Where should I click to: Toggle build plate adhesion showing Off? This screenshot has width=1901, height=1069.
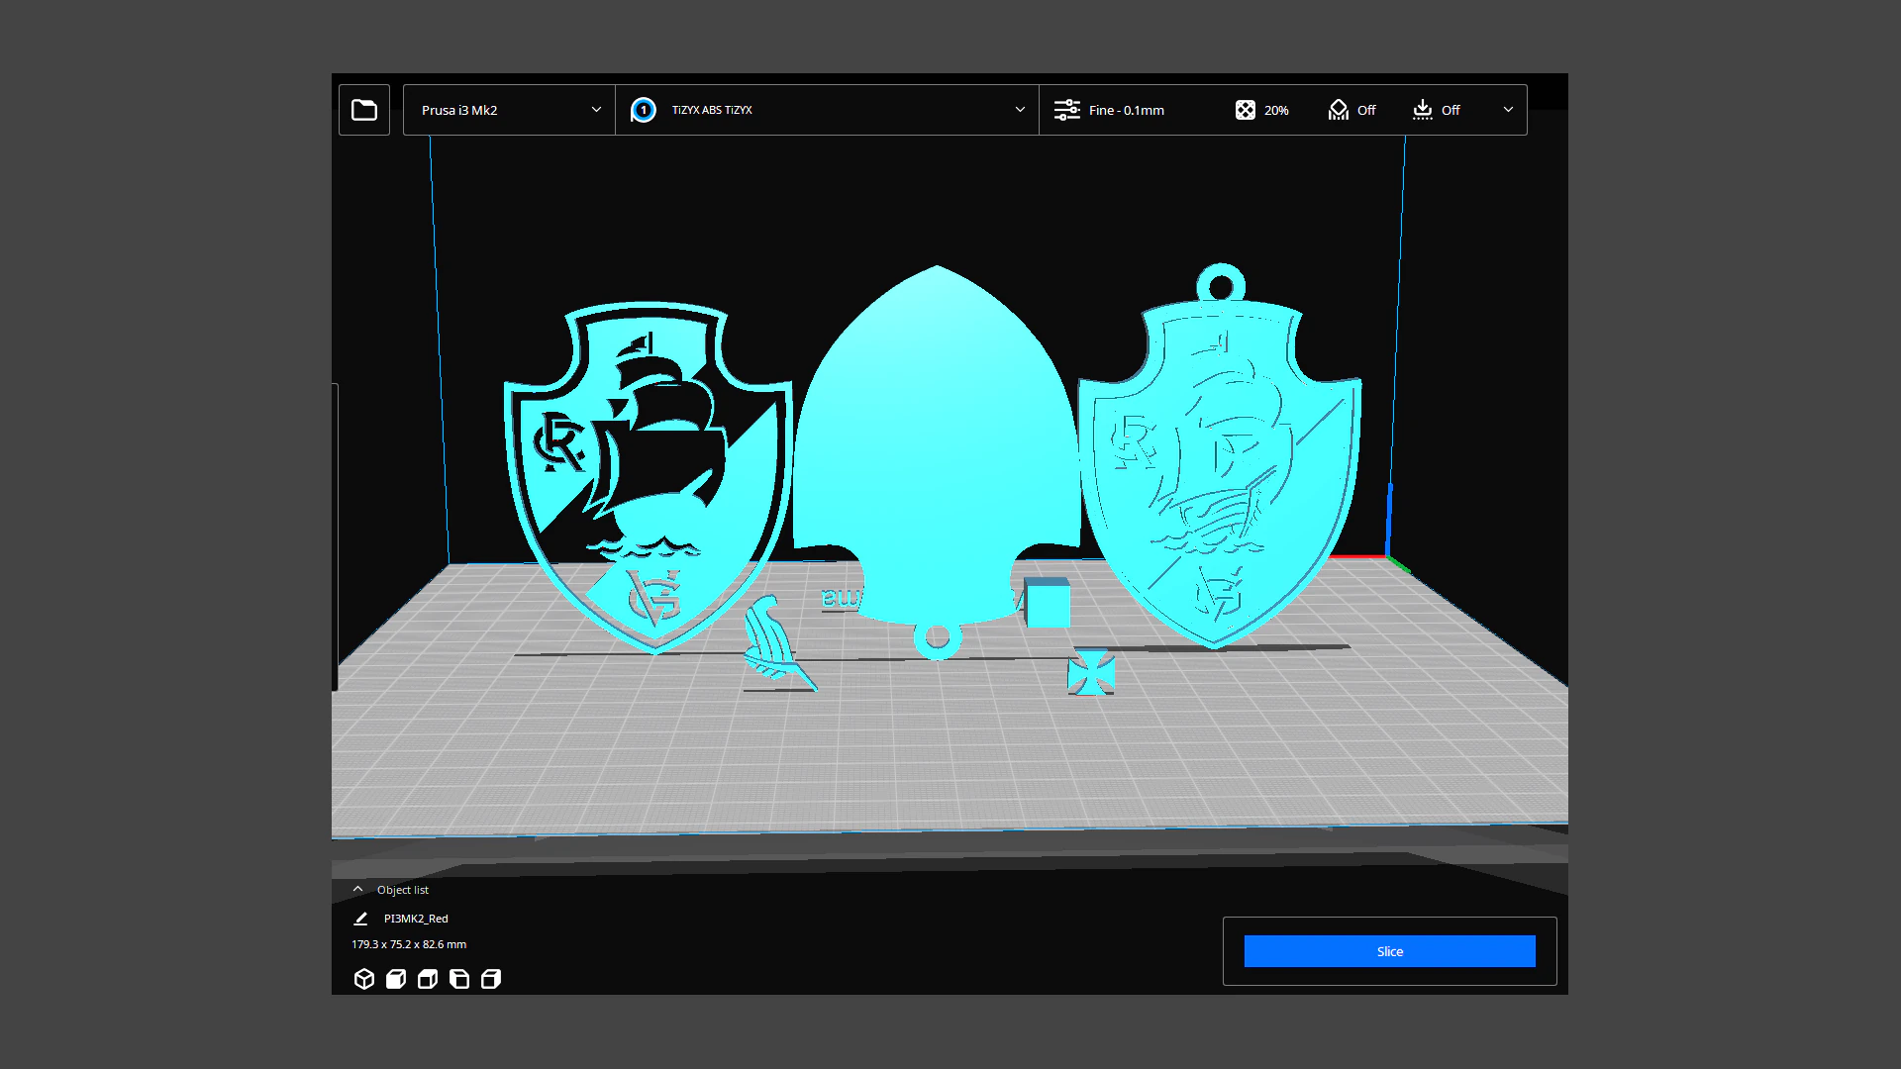click(x=1437, y=110)
